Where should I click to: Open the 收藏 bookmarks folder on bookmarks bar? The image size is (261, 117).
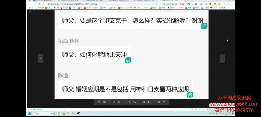(31, 8)
